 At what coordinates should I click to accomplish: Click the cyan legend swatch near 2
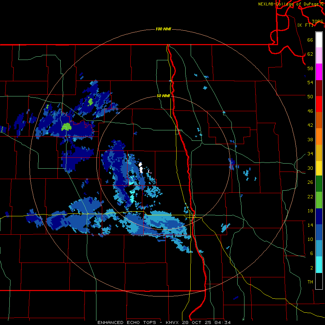(x=319, y=265)
